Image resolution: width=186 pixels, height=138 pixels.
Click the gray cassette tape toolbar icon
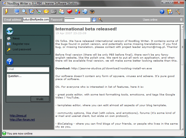click(x=54, y=12)
